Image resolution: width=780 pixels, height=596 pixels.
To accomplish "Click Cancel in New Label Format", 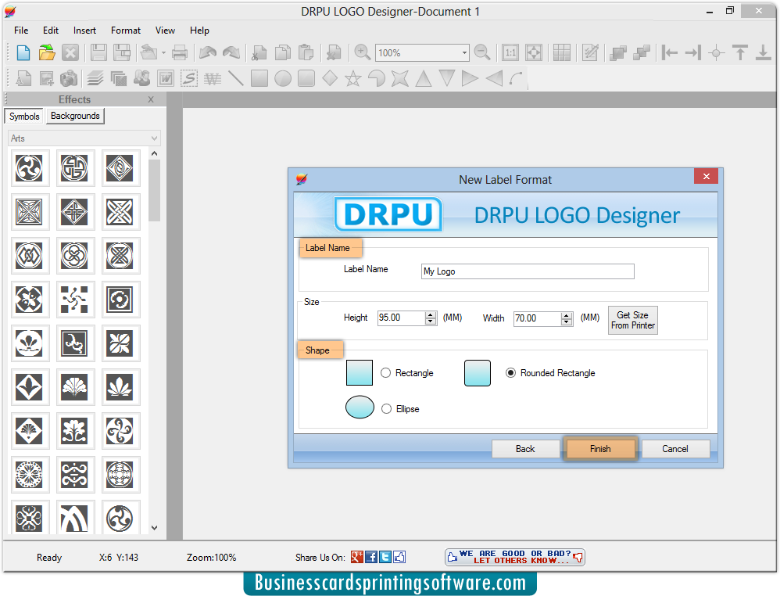I will pos(675,449).
